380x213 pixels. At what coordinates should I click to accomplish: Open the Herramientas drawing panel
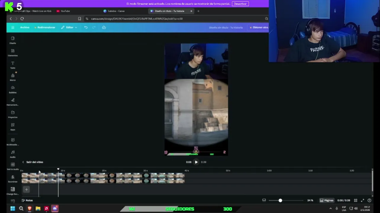13,102
